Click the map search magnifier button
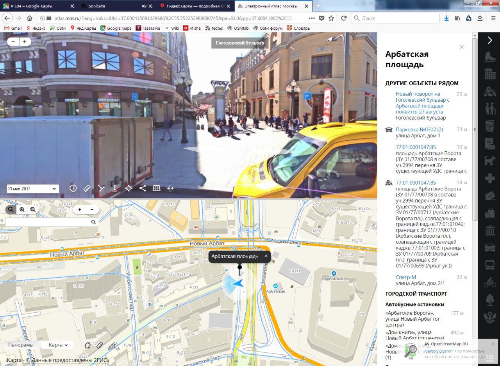 tap(93, 222)
